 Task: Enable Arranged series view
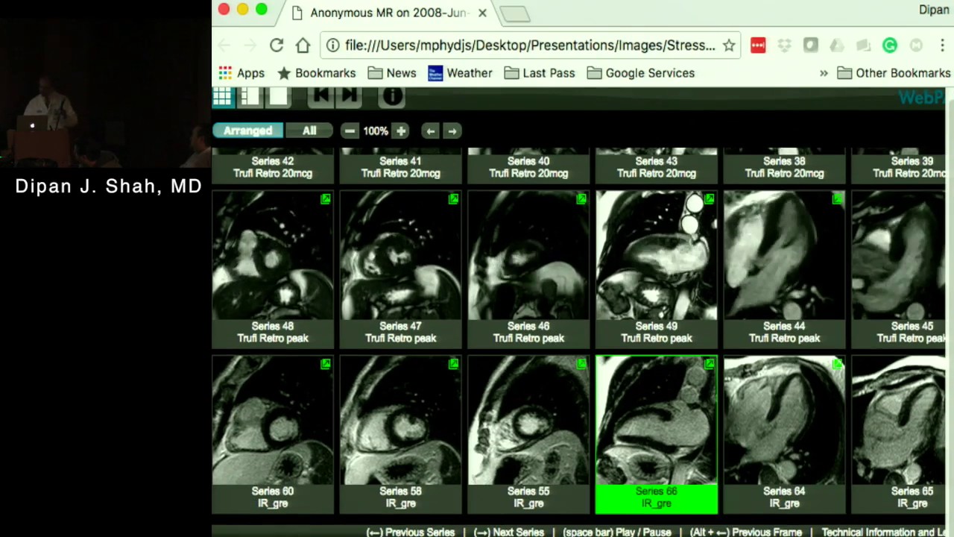pyautogui.click(x=247, y=131)
